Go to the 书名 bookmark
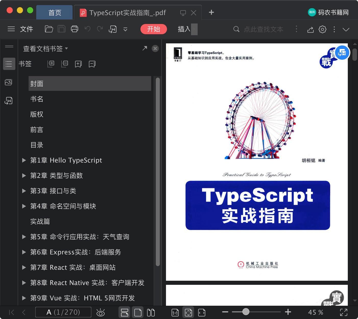Screen dimensions: 358x319 (37, 99)
